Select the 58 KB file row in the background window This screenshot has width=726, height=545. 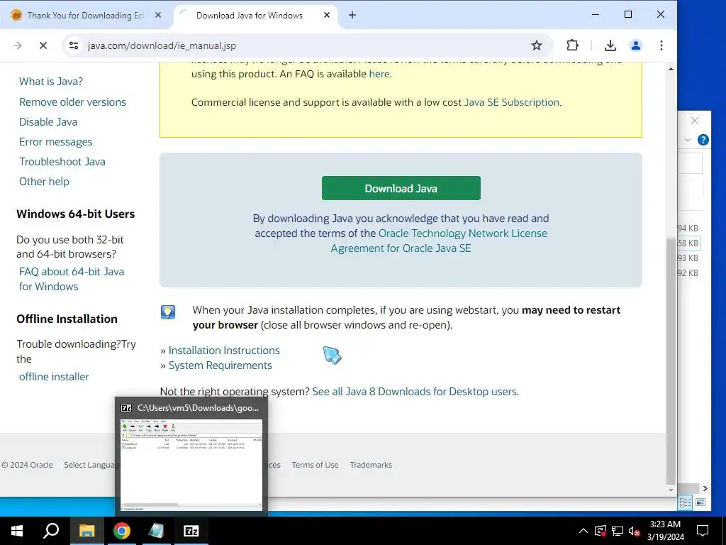(x=689, y=243)
